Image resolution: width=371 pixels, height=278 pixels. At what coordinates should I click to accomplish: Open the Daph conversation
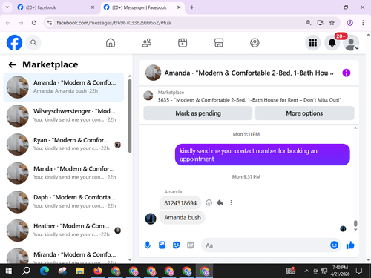tap(64, 202)
